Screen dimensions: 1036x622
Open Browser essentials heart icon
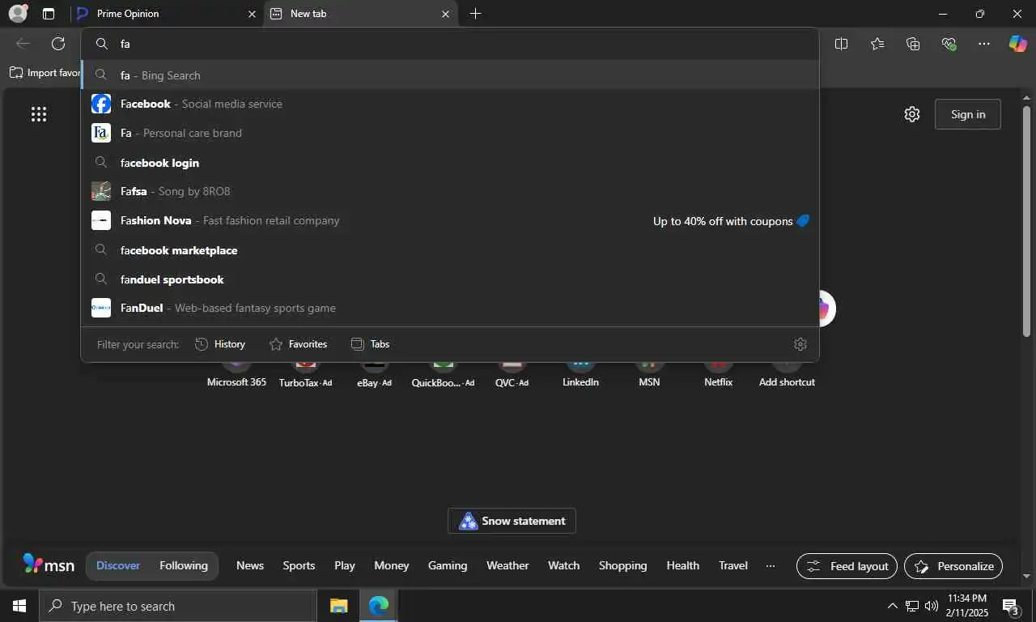tap(949, 44)
